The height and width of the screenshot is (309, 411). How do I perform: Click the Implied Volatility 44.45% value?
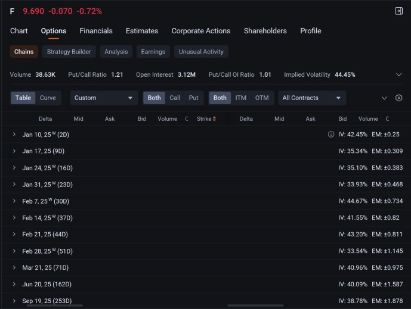point(345,75)
